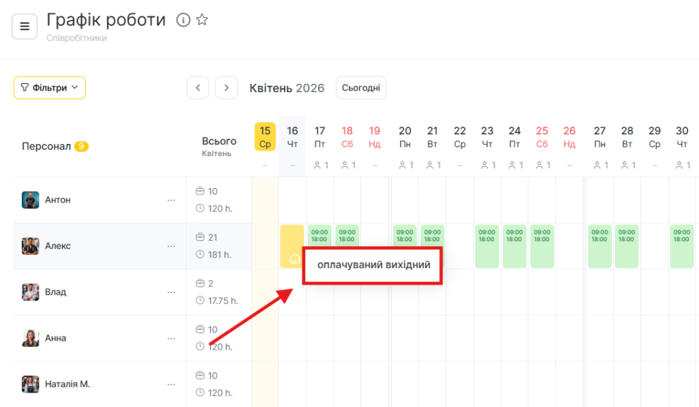Image resolution: width=699 pixels, height=407 pixels.
Task: Open three-dot menu for Влад
Action: (x=171, y=292)
